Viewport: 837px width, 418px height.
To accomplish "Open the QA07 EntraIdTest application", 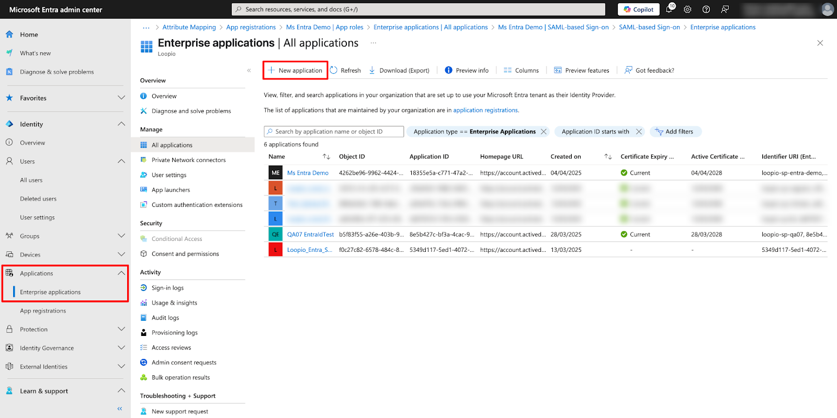I will [310, 235].
